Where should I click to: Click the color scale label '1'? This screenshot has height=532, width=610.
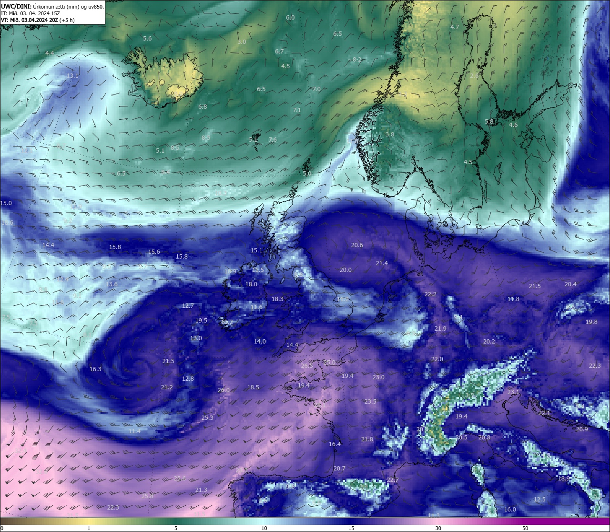pyautogui.click(x=89, y=528)
